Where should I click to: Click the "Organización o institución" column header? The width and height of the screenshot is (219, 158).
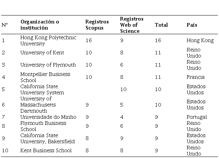(x=40, y=25)
